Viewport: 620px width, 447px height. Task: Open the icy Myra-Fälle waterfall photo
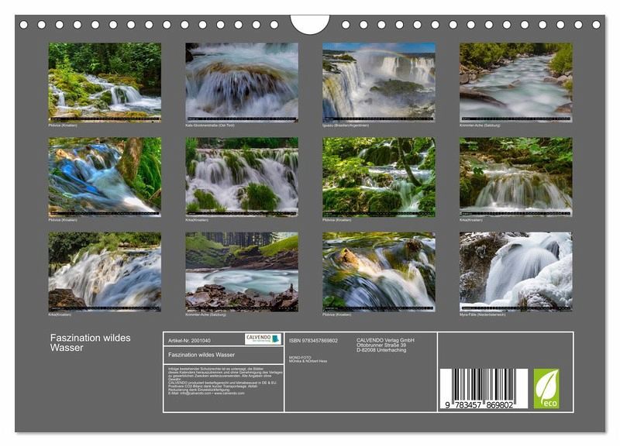click(x=515, y=270)
